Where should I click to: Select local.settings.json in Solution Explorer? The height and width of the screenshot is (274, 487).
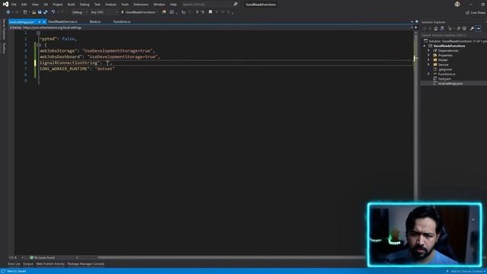tap(450, 84)
